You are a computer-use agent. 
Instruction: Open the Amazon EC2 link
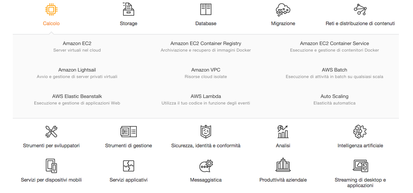click(x=77, y=43)
